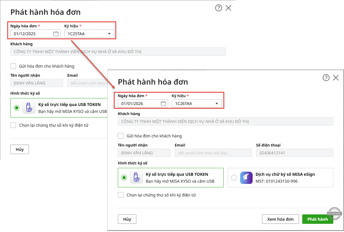The width and height of the screenshot is (344, 232).
Task: Enable Gửi hóa đơn cho khách hàng in front dialog
Action: pyautogui.click(x=121, y=136)
